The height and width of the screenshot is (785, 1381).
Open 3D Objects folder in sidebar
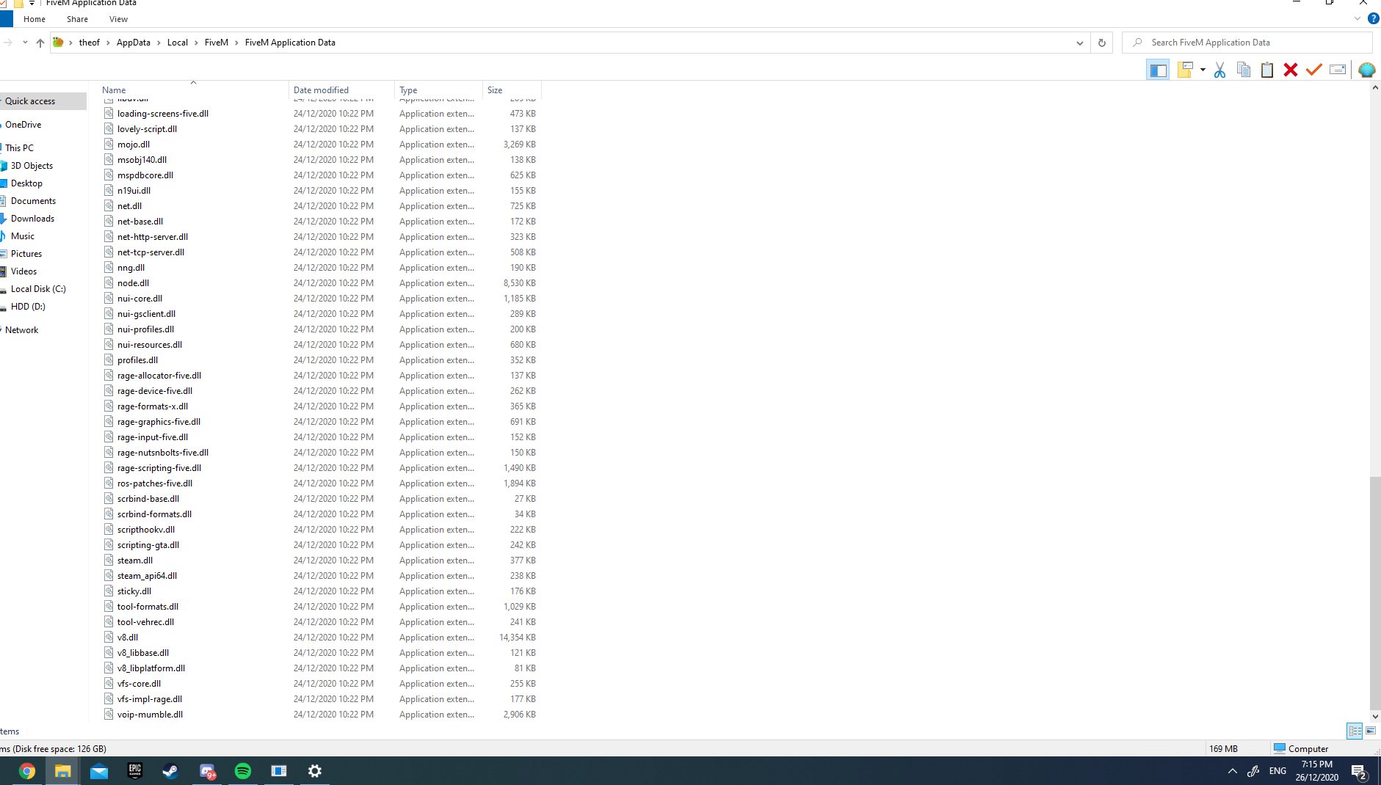tap(32, 166)
